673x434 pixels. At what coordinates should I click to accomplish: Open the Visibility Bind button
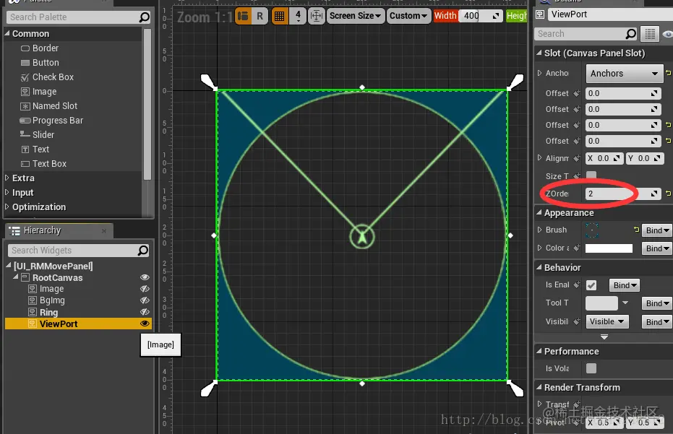tap(657, 321)
